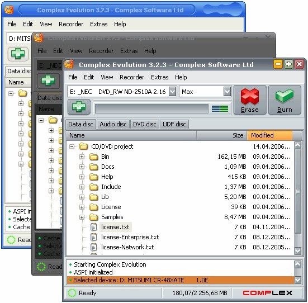Select the license.txt file name

pos(115,227)
